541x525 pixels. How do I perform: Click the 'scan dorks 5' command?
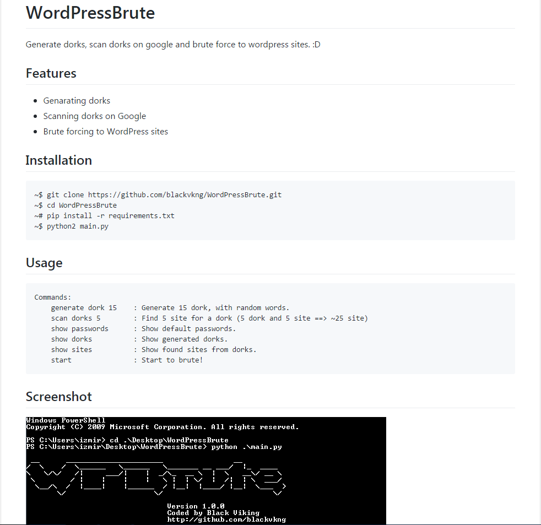[75, 318]
